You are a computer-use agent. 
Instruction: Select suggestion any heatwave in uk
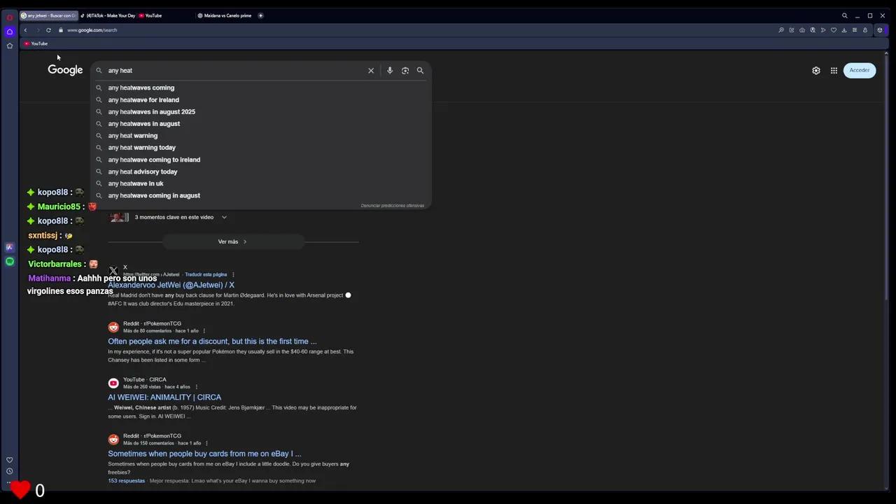(261, 183)
